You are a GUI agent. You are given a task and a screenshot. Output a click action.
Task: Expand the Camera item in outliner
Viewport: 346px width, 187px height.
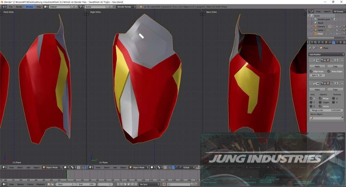[x=312, y=26]
